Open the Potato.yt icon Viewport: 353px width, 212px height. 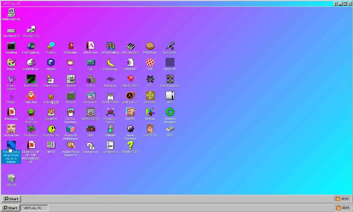[x=150, y=46]
